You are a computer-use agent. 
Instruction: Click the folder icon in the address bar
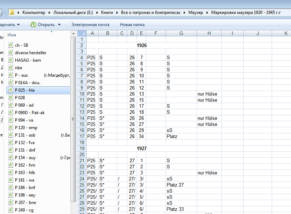12,13
